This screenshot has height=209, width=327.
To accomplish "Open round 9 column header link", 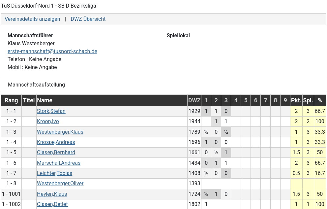I will 285,100.
